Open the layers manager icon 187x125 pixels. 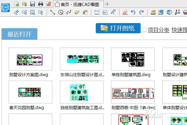tap(153, 12)
